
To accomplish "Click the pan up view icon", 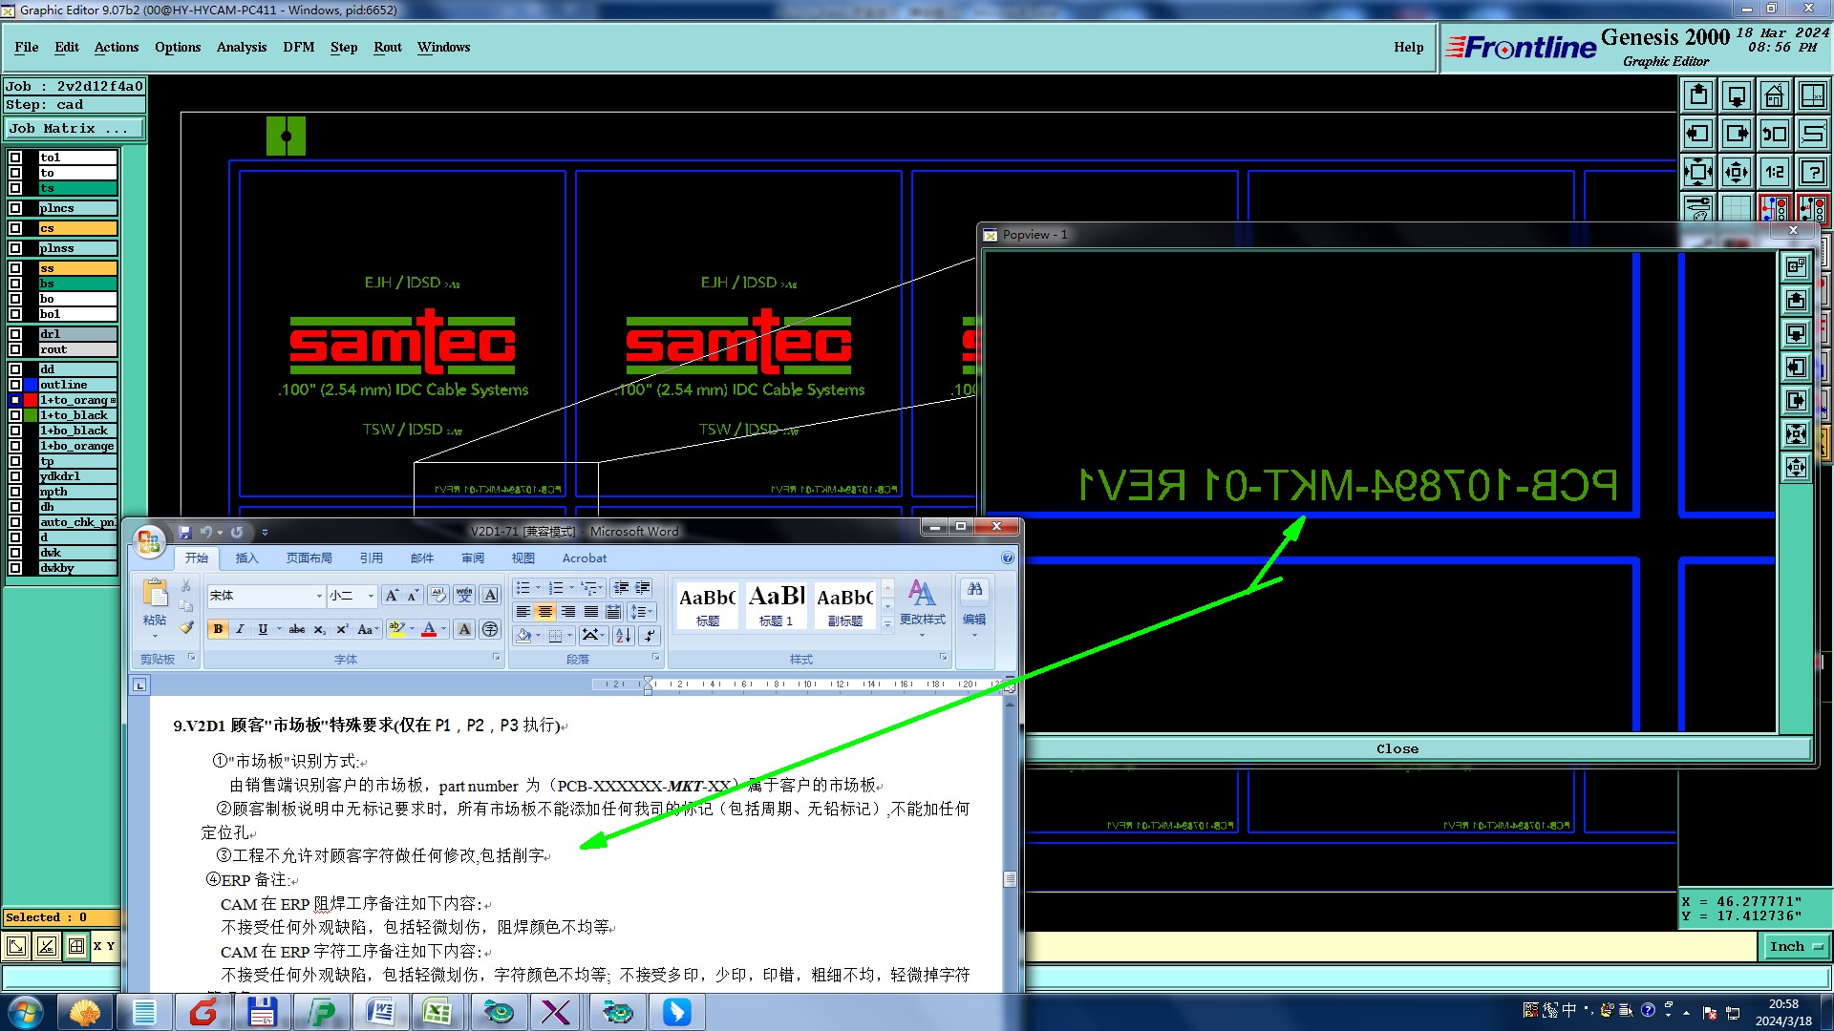I will [x=1698, y=95].
